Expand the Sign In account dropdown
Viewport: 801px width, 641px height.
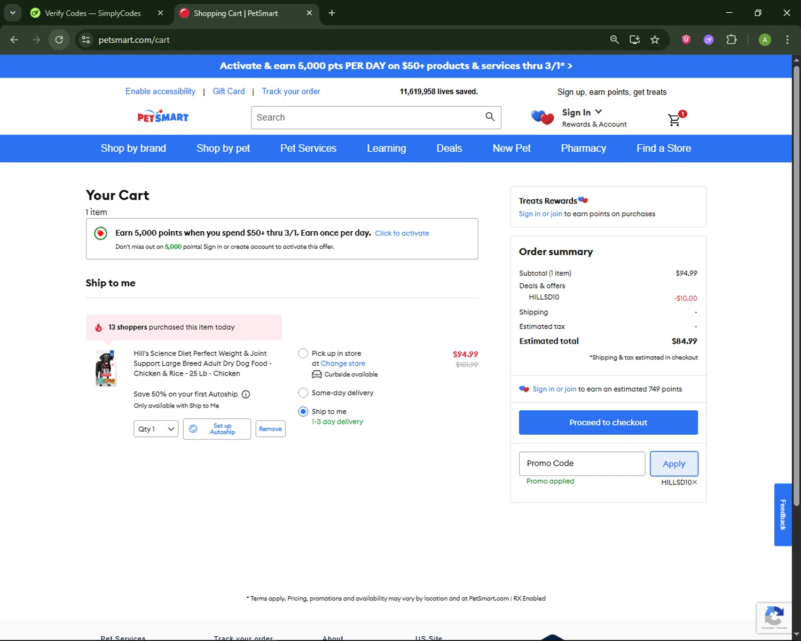[x=582, y=112]
